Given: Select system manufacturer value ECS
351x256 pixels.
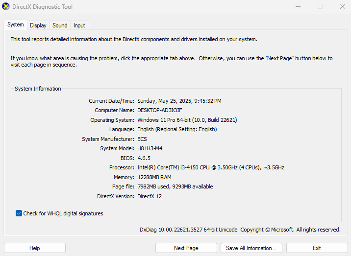Looking at the screenshot, I should point(142,139).
